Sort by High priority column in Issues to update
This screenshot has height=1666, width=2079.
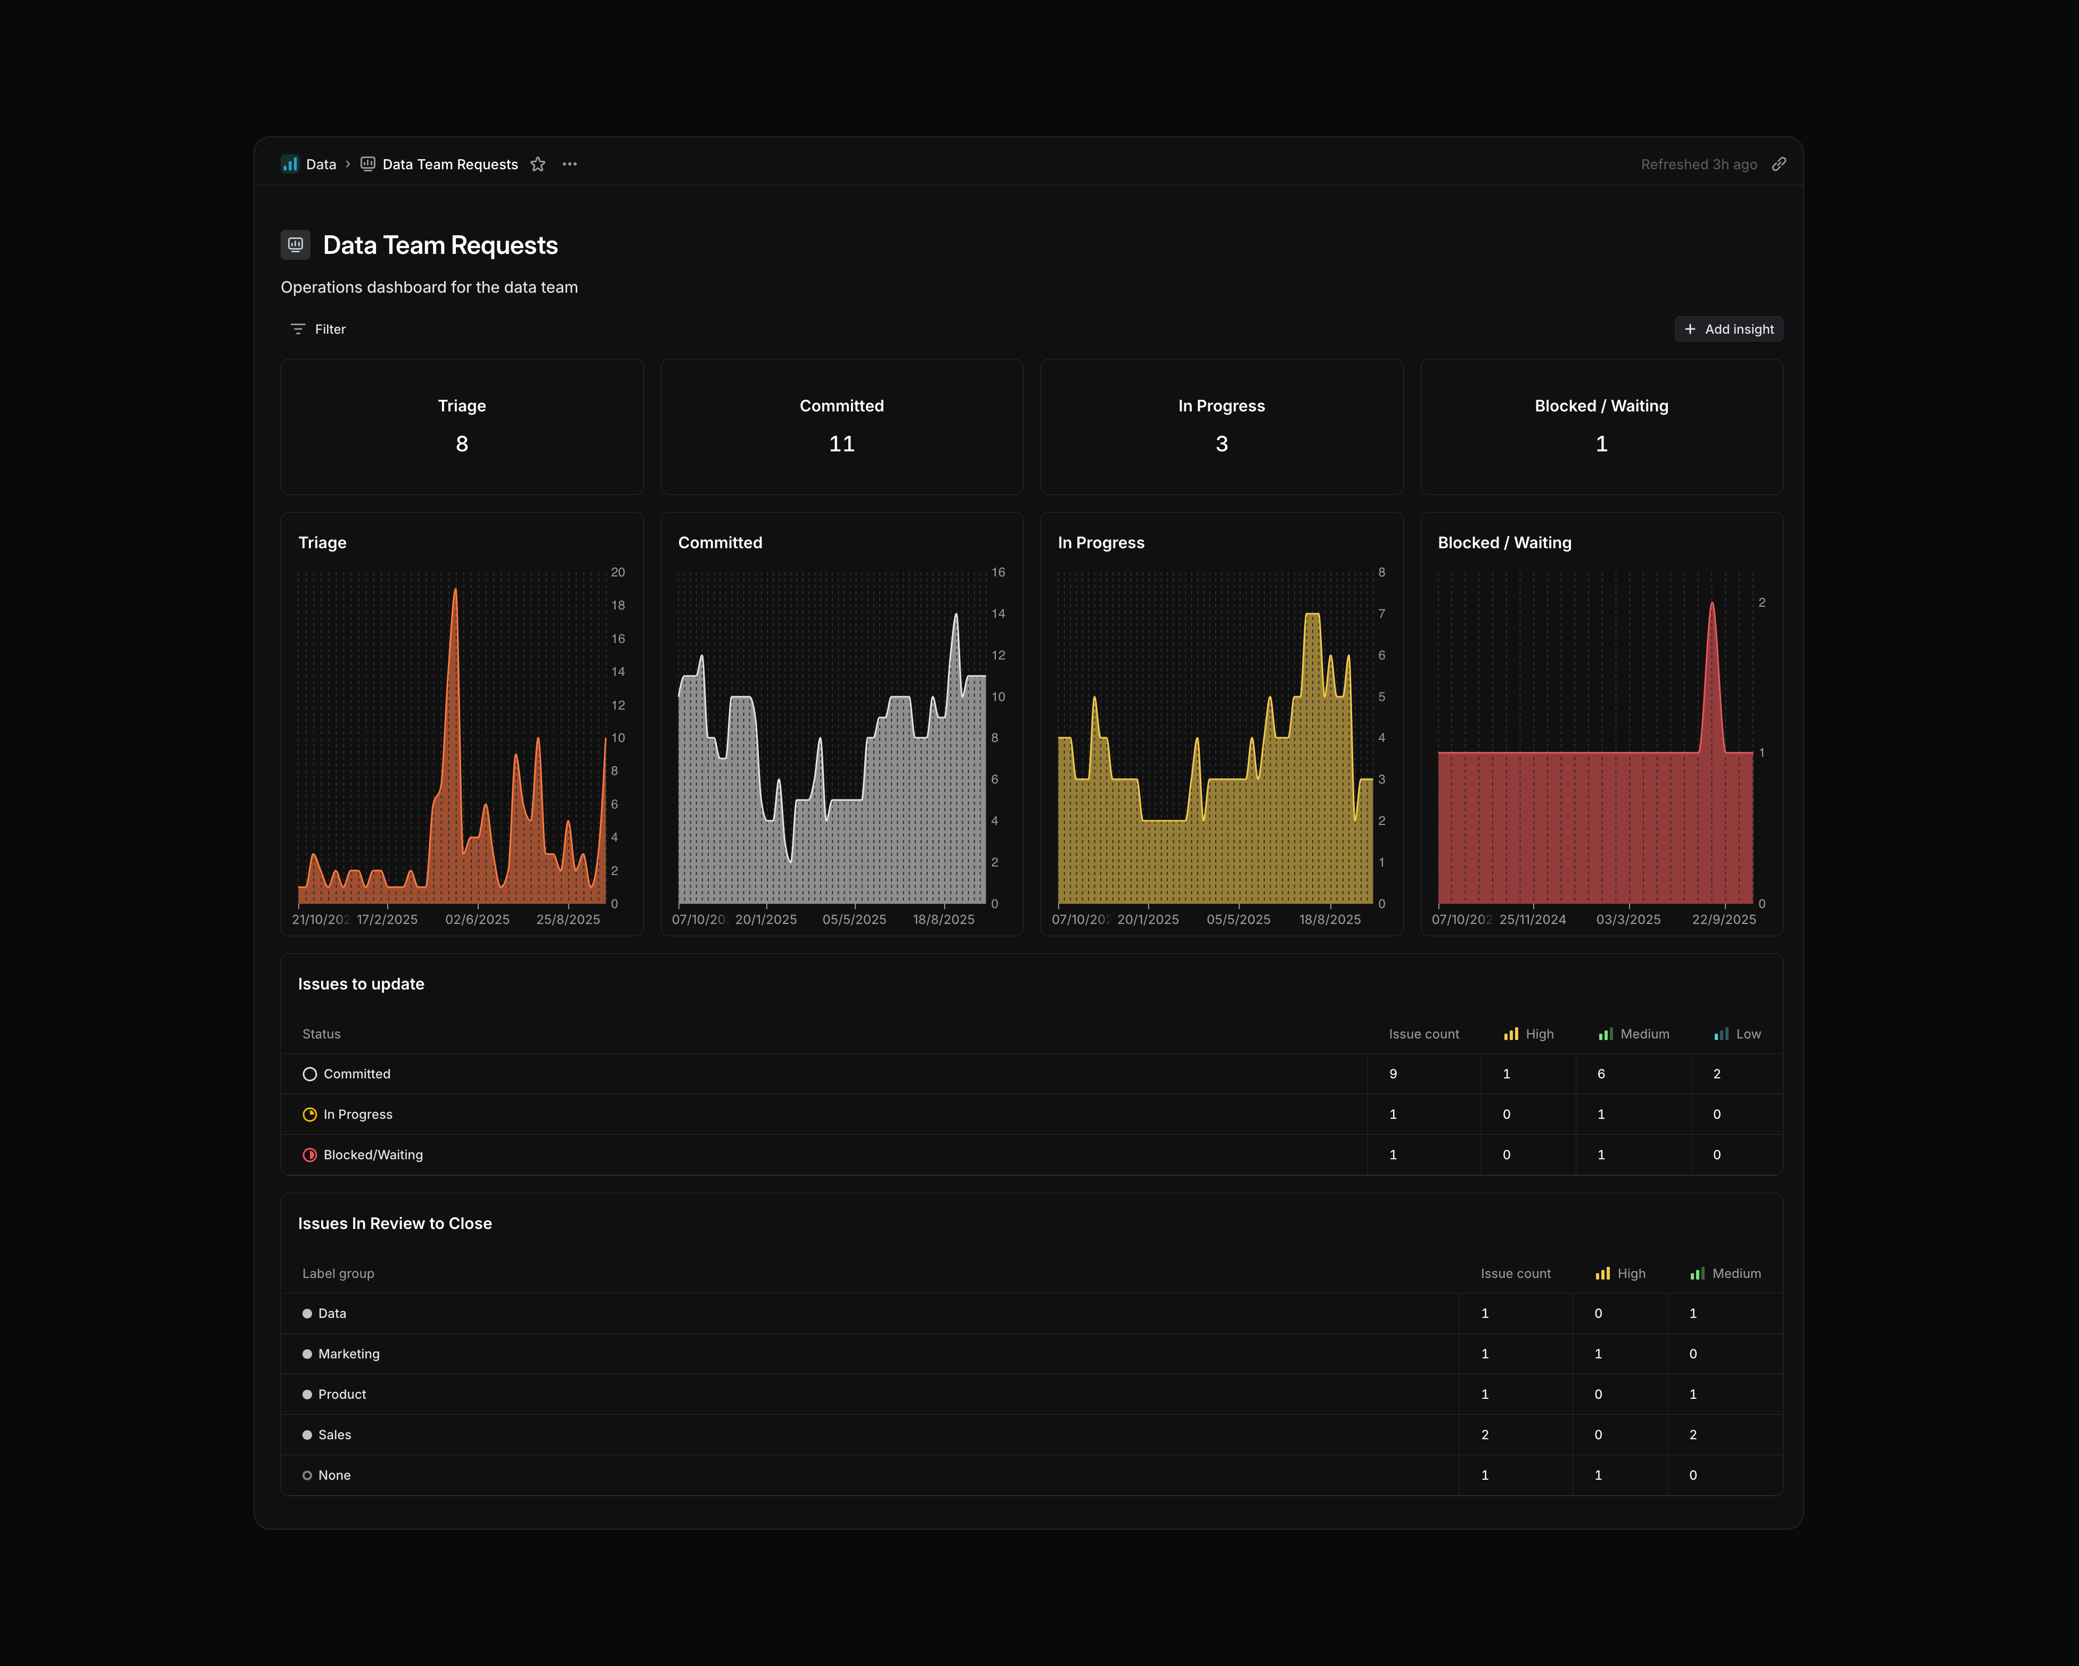coord(1529,1034)
